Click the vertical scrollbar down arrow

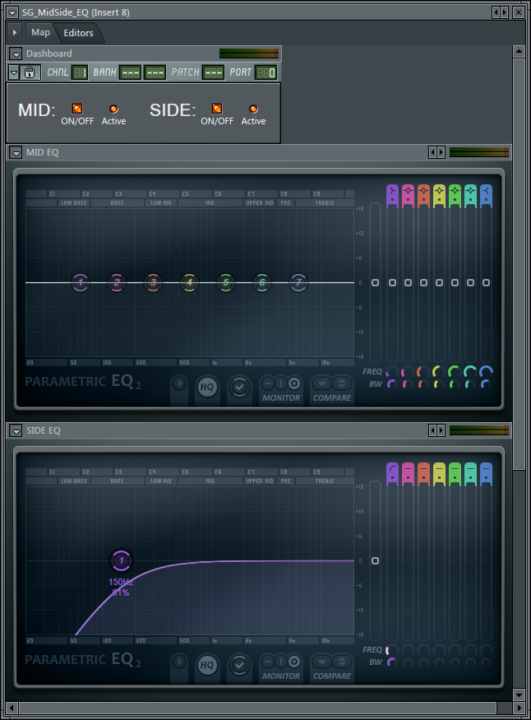click(519, 694)
